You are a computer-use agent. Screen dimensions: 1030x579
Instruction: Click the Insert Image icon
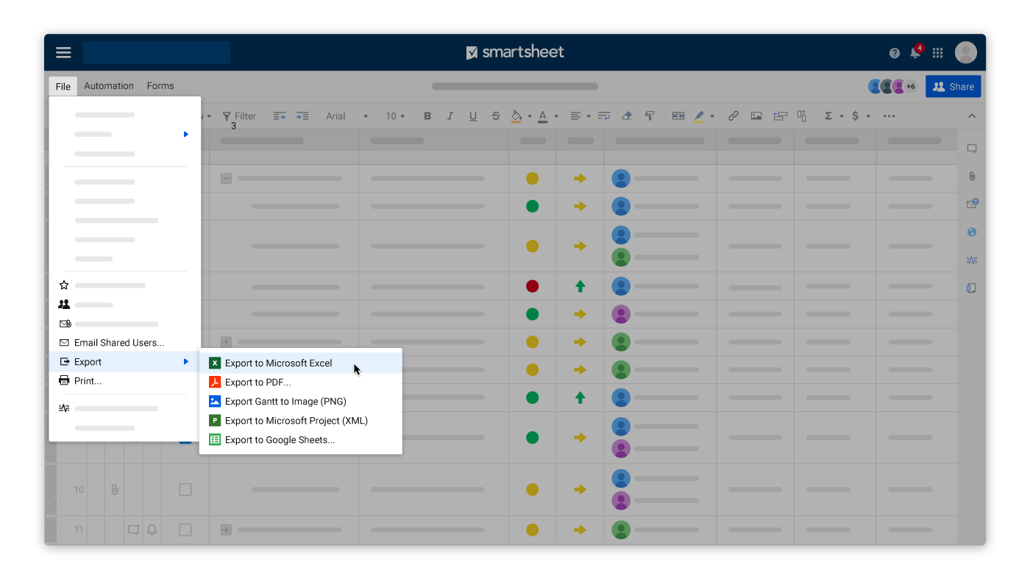tap(756, 116)
